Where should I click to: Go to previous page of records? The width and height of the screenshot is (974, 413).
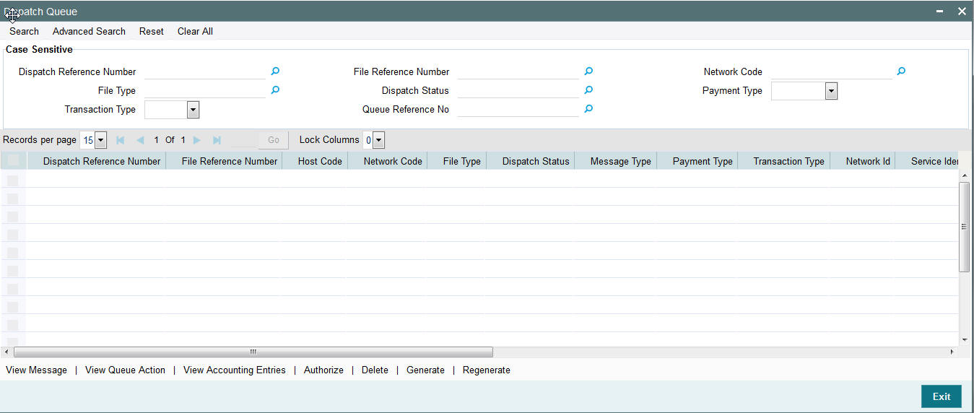pos(140,140)
